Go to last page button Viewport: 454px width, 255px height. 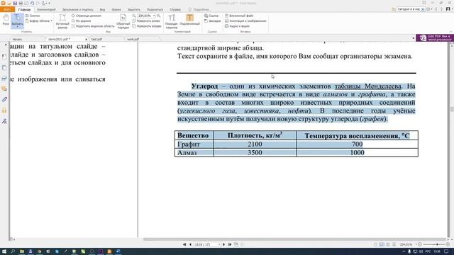(x=230, y=244)
